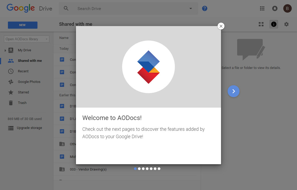Image resolution: width=297 pixels, height=190 pixels.
Task: Open the account avatar labeled B
Action: [287, 8]
